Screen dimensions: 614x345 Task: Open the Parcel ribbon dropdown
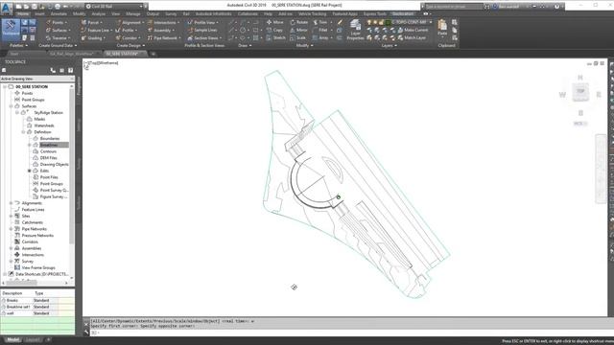(x=92, y=22)
